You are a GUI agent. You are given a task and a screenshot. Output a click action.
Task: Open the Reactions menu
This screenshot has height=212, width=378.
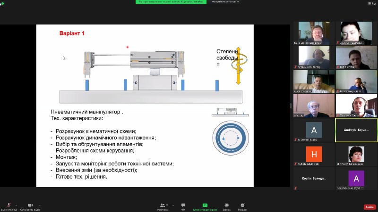[242, 205]
